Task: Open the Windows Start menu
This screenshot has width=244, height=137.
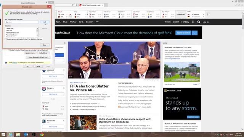Action: [3, 134]
